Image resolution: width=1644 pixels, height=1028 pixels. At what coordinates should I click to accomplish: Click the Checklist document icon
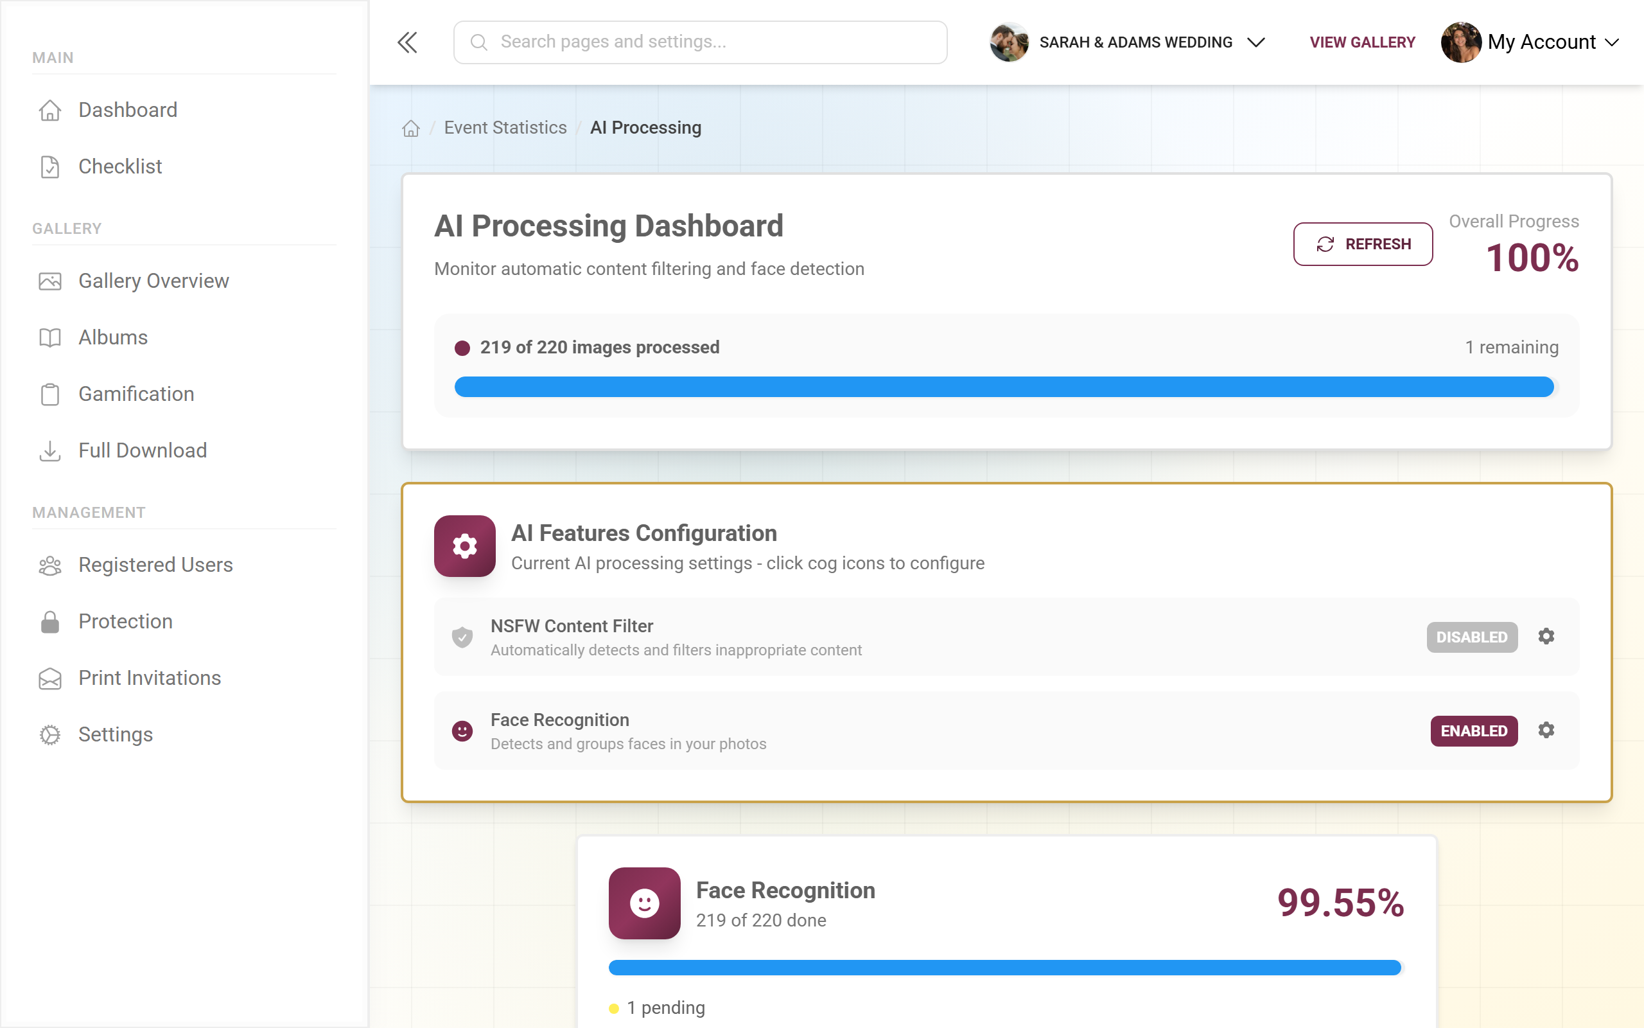[49, 166]
